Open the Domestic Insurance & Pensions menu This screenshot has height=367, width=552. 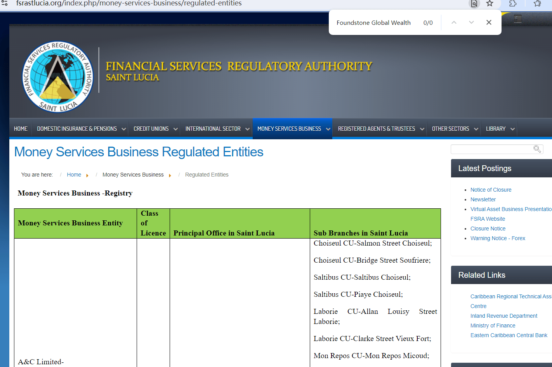coord(77,129)
